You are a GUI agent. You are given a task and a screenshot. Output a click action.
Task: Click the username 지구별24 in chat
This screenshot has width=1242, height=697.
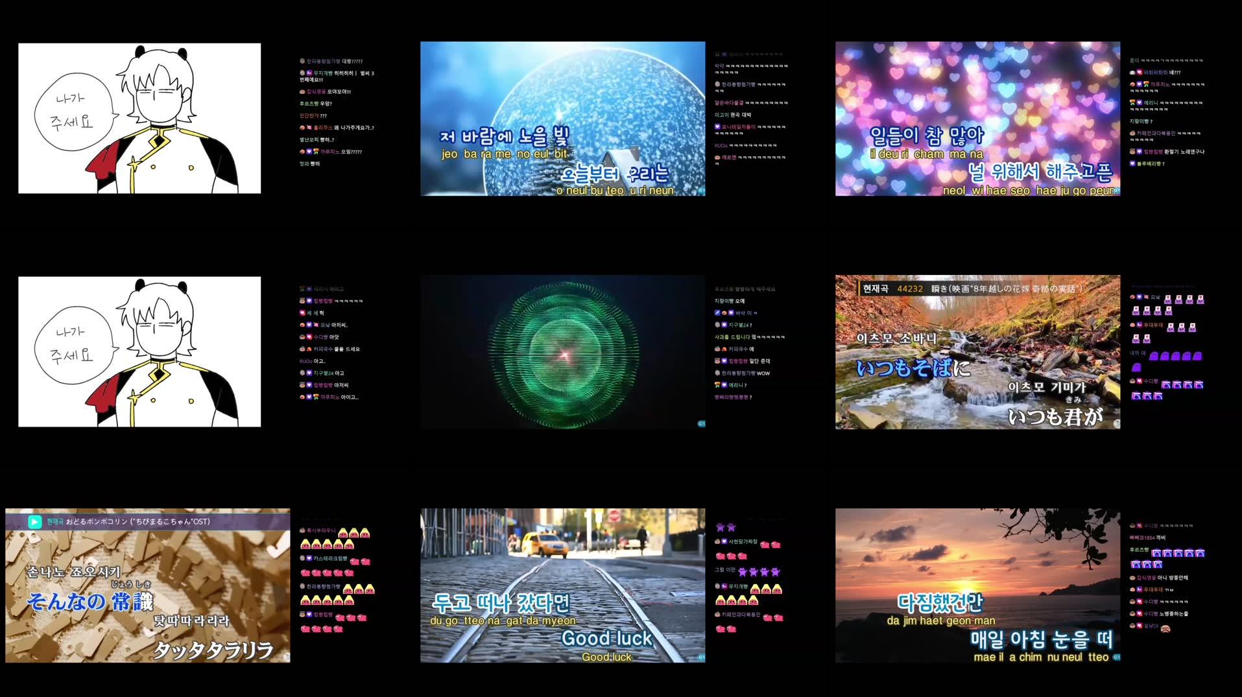point(324,373)
